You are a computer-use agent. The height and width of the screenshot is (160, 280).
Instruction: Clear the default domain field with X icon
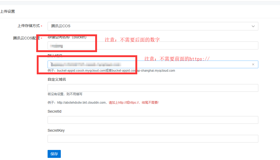pos(253,65)
